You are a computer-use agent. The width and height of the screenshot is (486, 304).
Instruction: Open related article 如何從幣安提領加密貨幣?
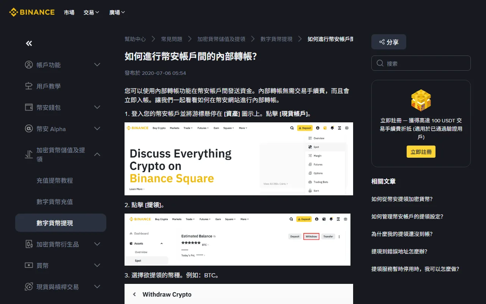click(x=402, y=199)
